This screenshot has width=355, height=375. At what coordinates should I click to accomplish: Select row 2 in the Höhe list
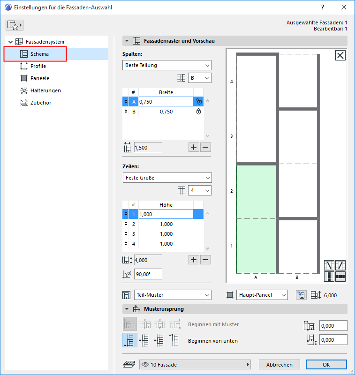pos(163,224)
